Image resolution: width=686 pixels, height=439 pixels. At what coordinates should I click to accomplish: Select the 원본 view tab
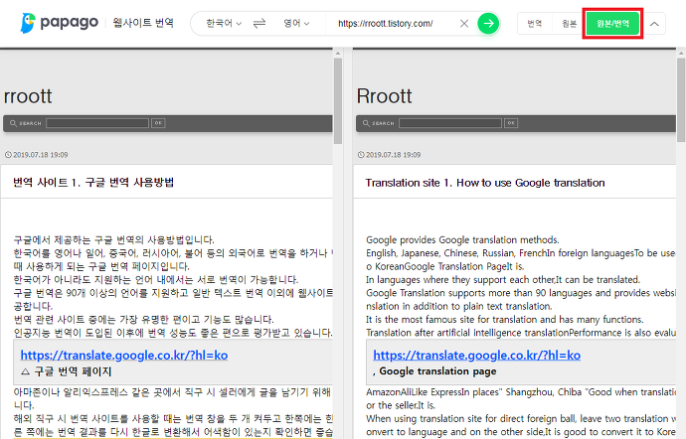tap(569, 23)
